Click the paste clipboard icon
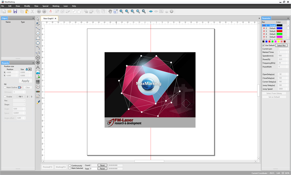Screen dimensions: 291x175 pyautogui.click(x=27, y=12)
